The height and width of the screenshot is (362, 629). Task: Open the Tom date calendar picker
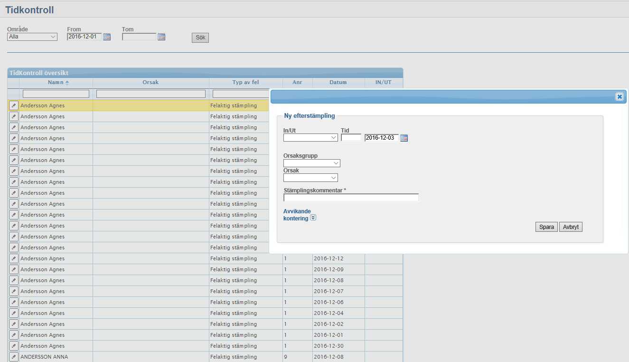(x=161, y=37)
